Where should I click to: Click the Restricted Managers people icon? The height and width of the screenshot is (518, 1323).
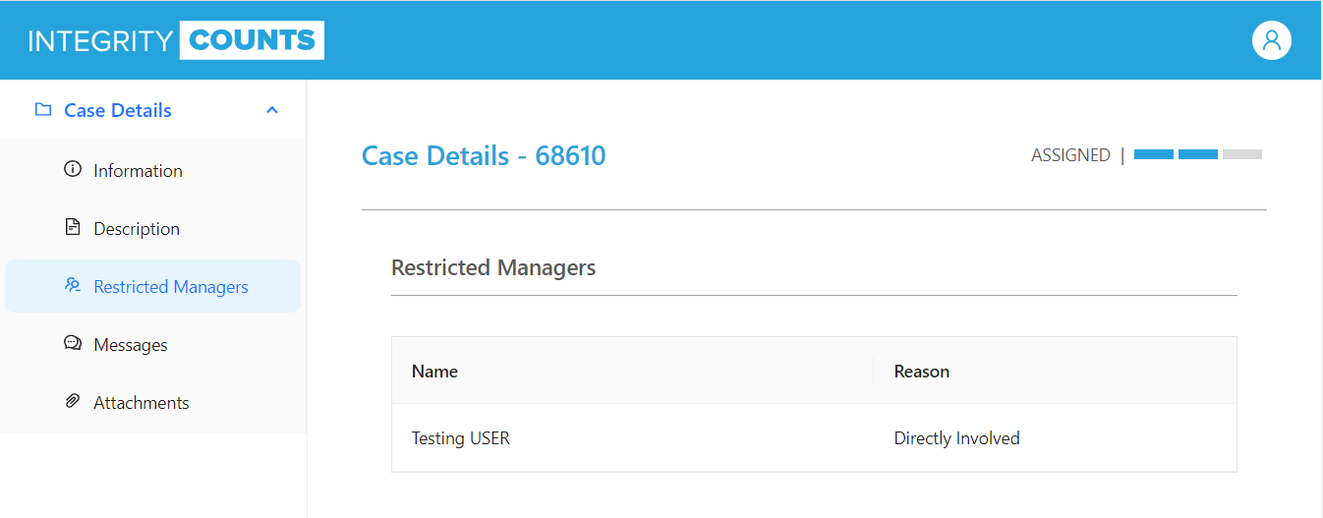[x=72, y=286]
